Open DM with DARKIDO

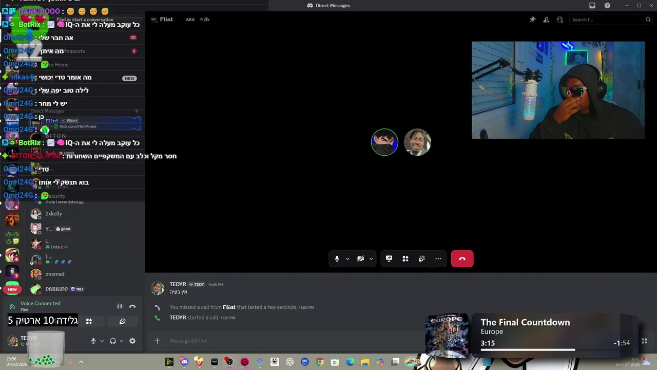pyautogui.click(x=85, y=289)
